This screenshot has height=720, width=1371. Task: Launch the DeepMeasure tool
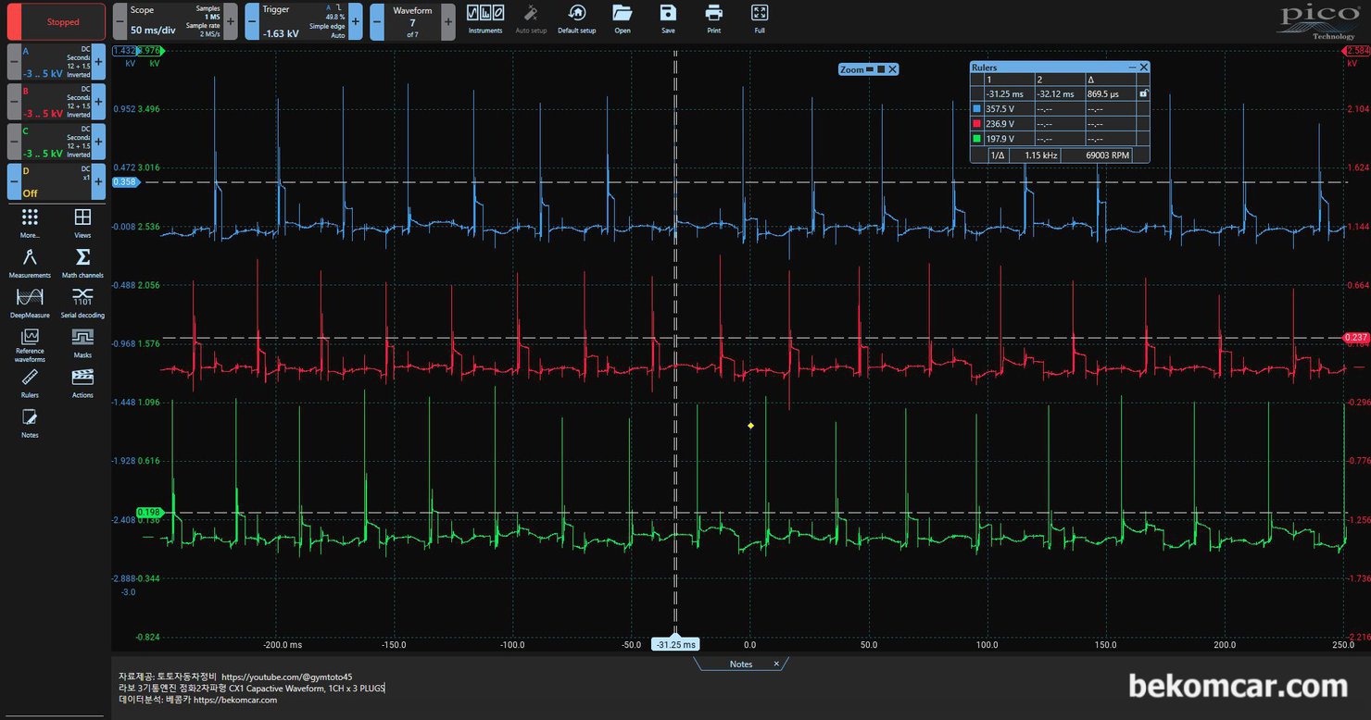(x=30, y=302)
